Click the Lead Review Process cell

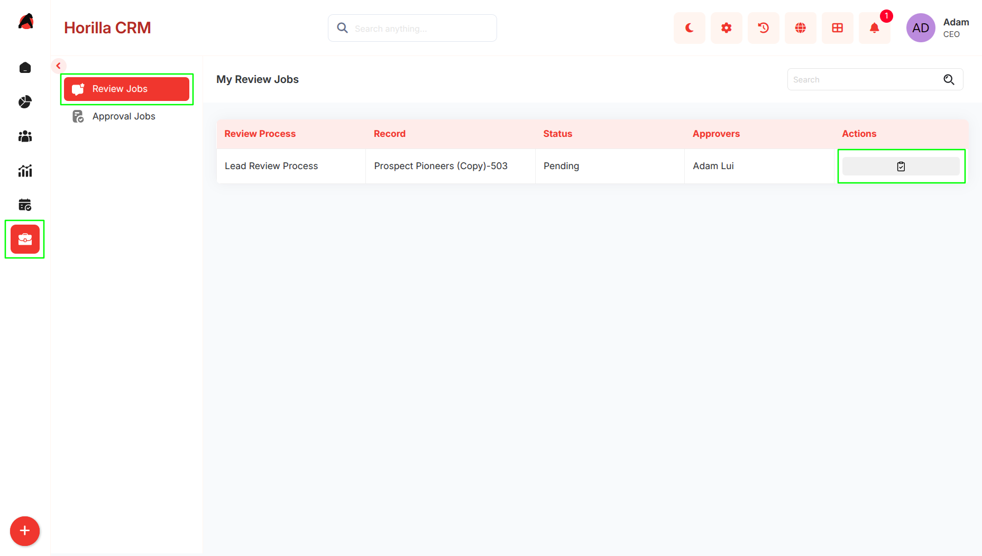point(291,166)
